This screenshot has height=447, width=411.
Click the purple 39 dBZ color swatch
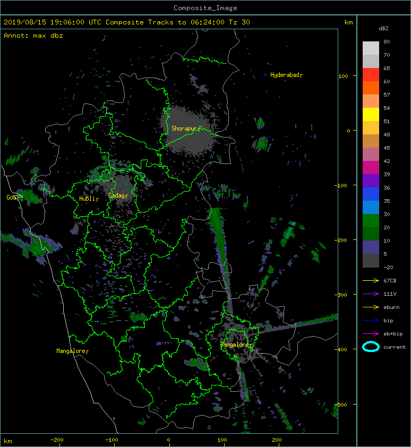click(371, 180)
